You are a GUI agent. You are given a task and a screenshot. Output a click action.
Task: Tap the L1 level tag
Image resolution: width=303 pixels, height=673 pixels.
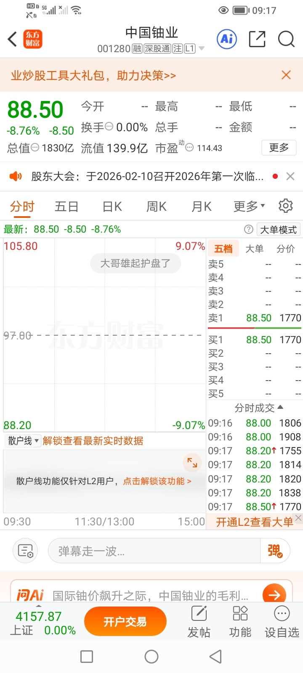pyautogui.click(x=190, y=49)
